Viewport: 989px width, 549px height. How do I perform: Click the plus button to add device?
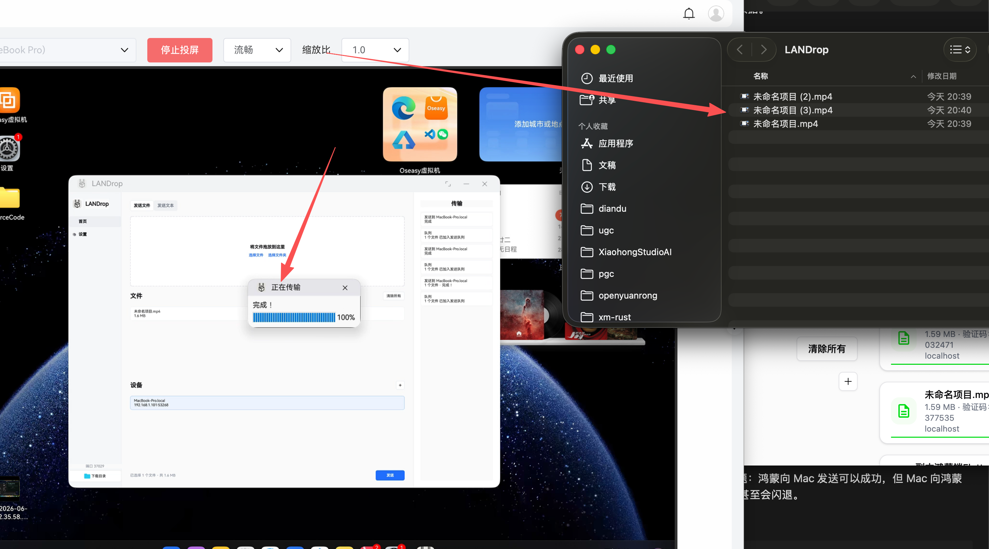pyautogui.click(x=400, y=385)
